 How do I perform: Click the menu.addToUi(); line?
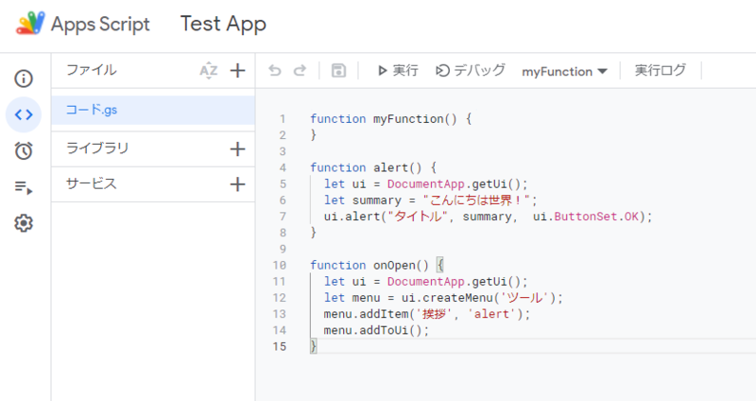pyautogui.click(x=376, y=330)
